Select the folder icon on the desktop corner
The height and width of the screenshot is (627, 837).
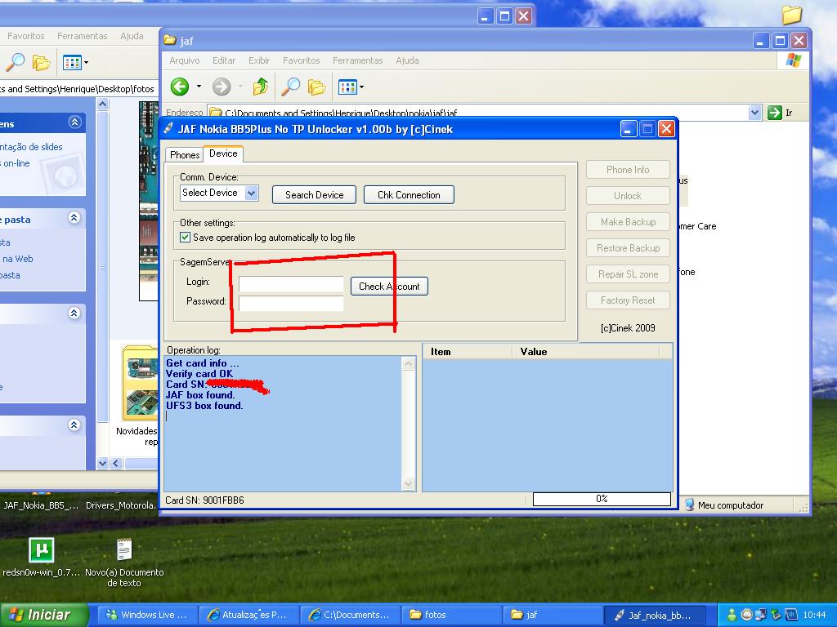792,15
